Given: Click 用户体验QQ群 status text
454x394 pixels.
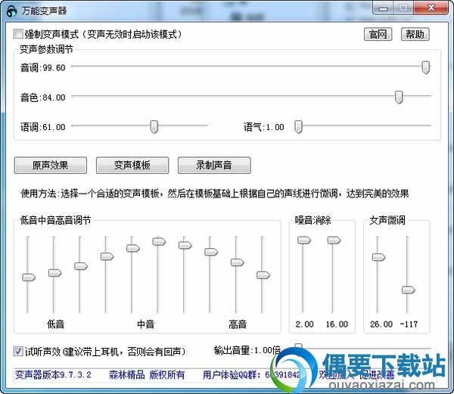Looking at the screenshot, I should [251, 375].
